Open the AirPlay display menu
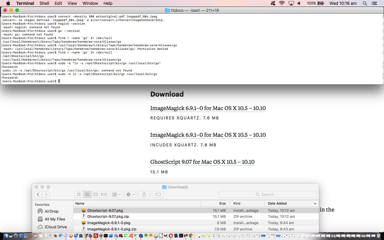Image resolution: width=384 pixels, height=240 pixels. click(291, 3)
